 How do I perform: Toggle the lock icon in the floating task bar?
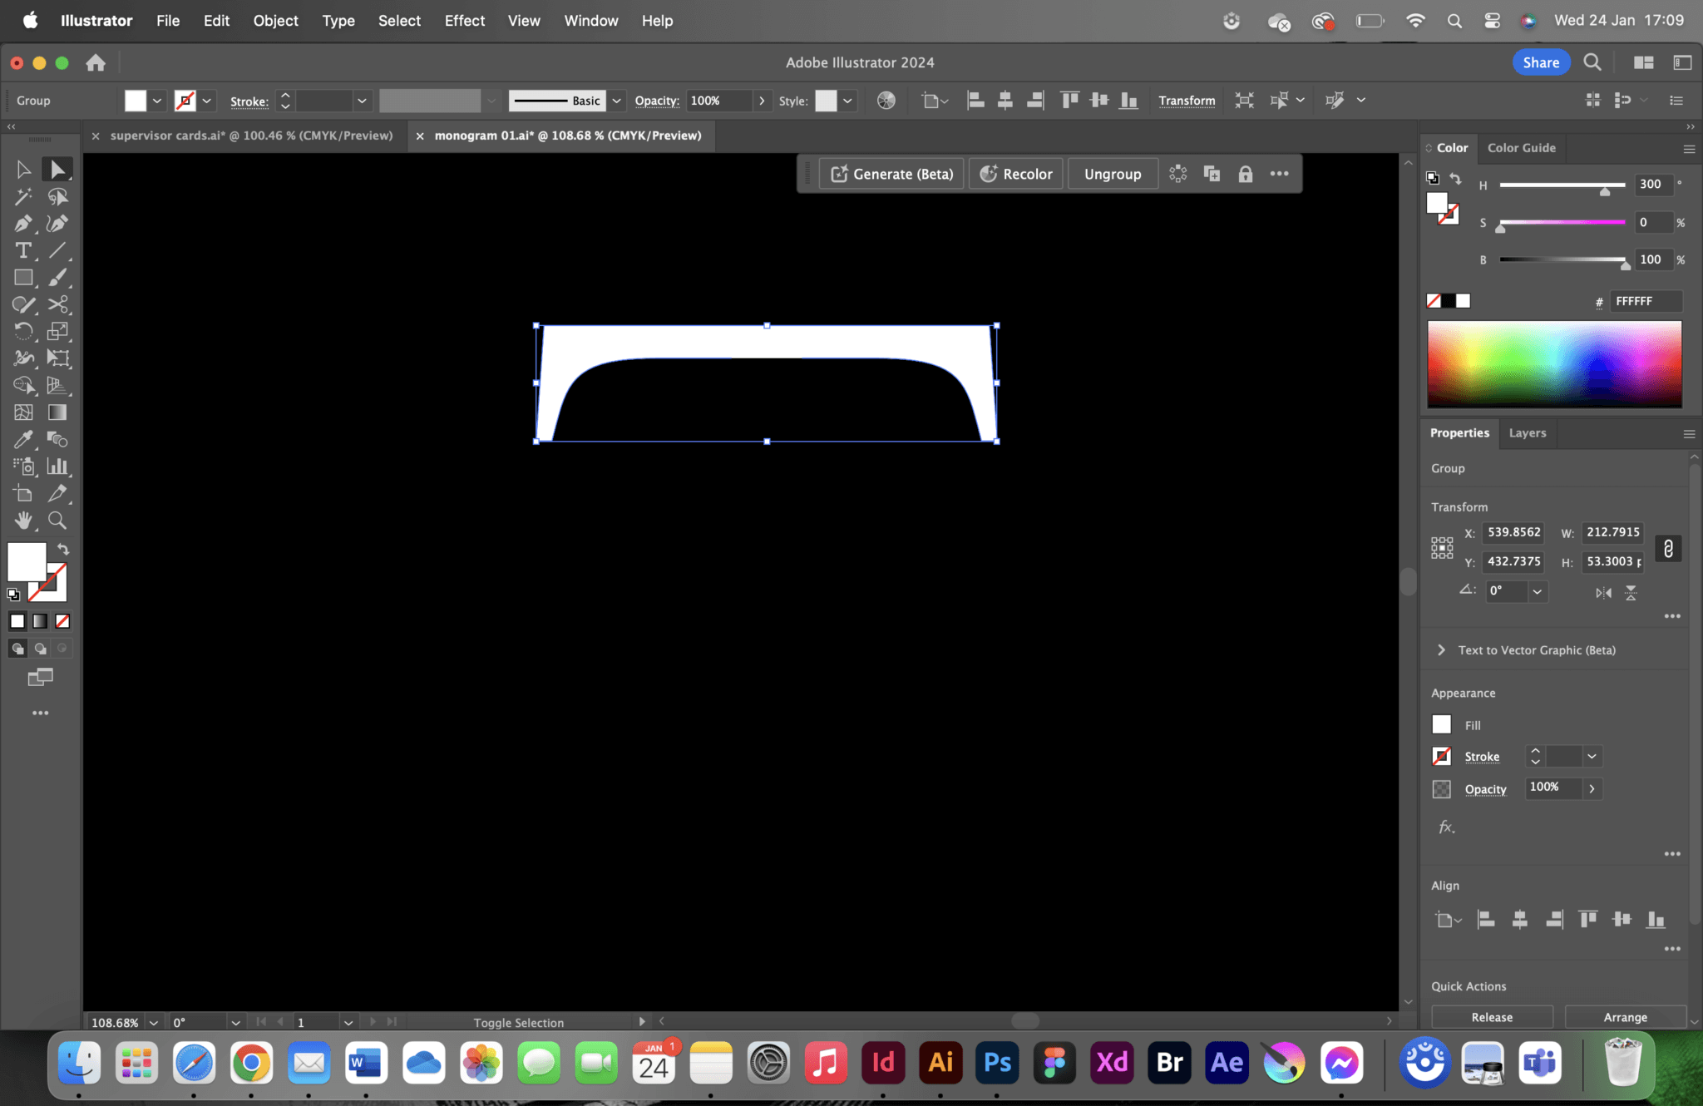click(x=1245, y=173)
